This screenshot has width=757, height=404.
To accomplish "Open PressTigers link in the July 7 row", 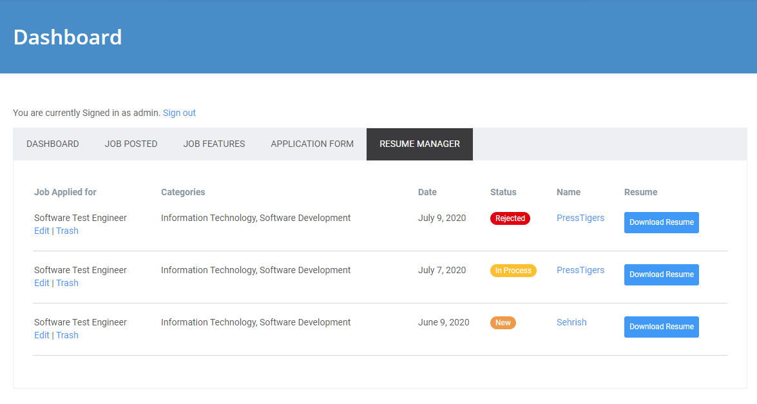I will tap(580, 270).
